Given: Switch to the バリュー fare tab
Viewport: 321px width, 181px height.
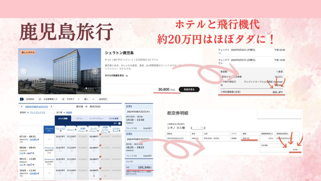Looking at the screenshot, I should (x=80, y=118).
